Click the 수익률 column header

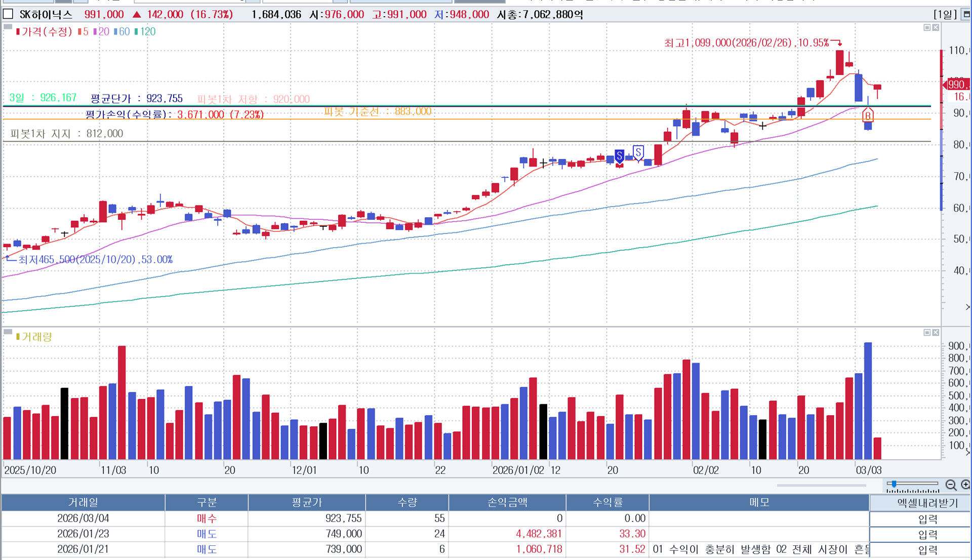click(x=607, y=502)
